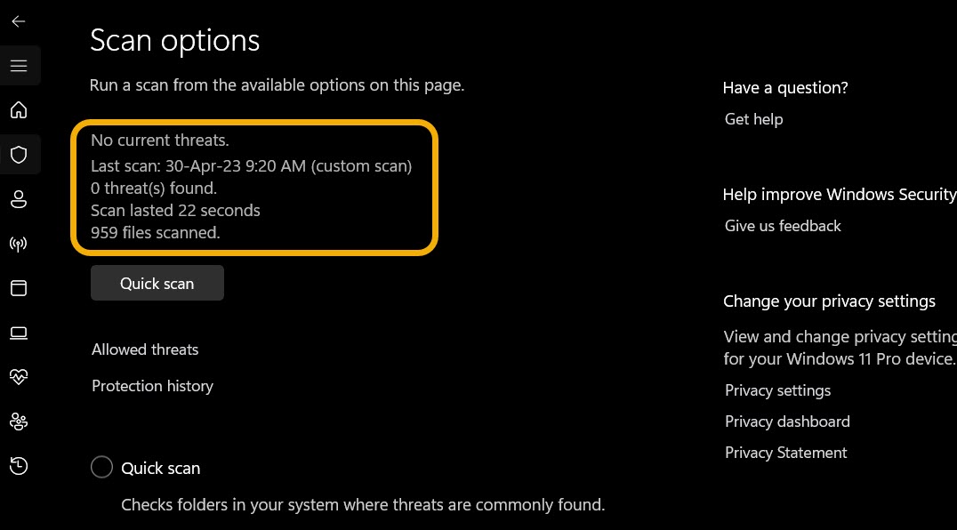Open Protection history from the page
Screen dimensions: 957x530
pyautogui.click(x=152, y=385)
